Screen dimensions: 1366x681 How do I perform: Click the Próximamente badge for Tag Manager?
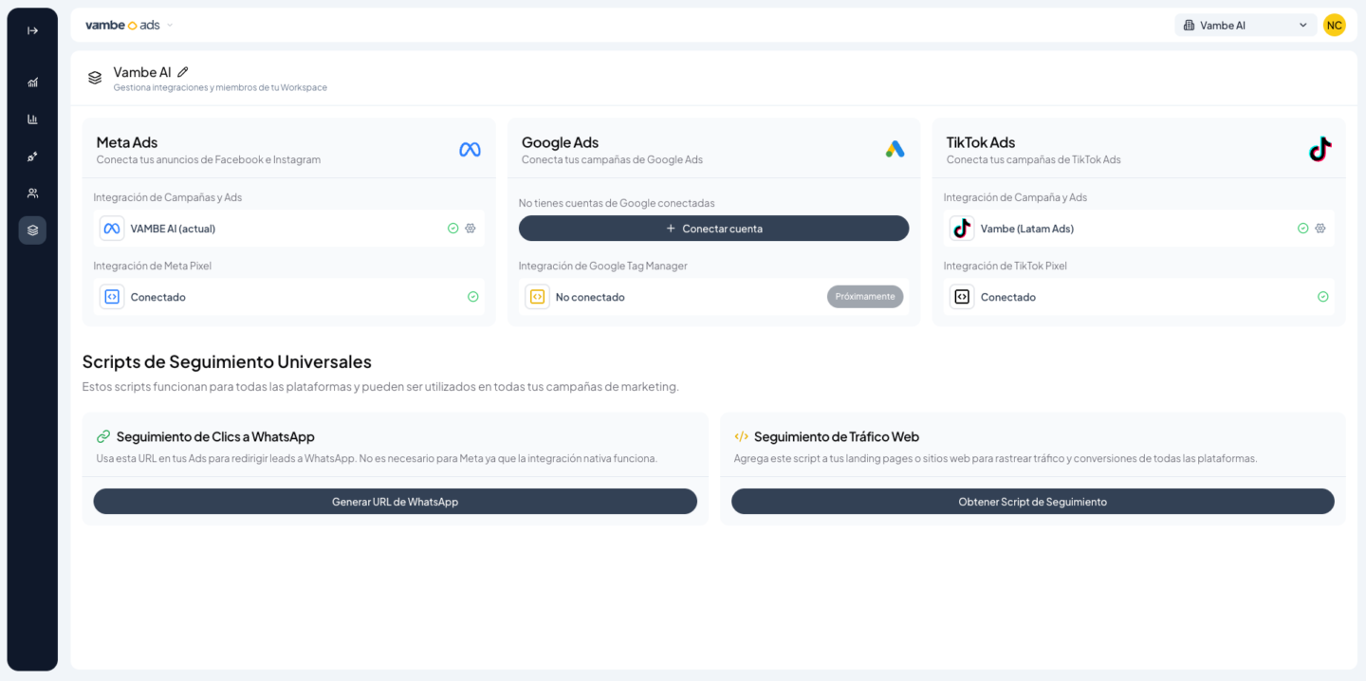[x=864, y=297]
